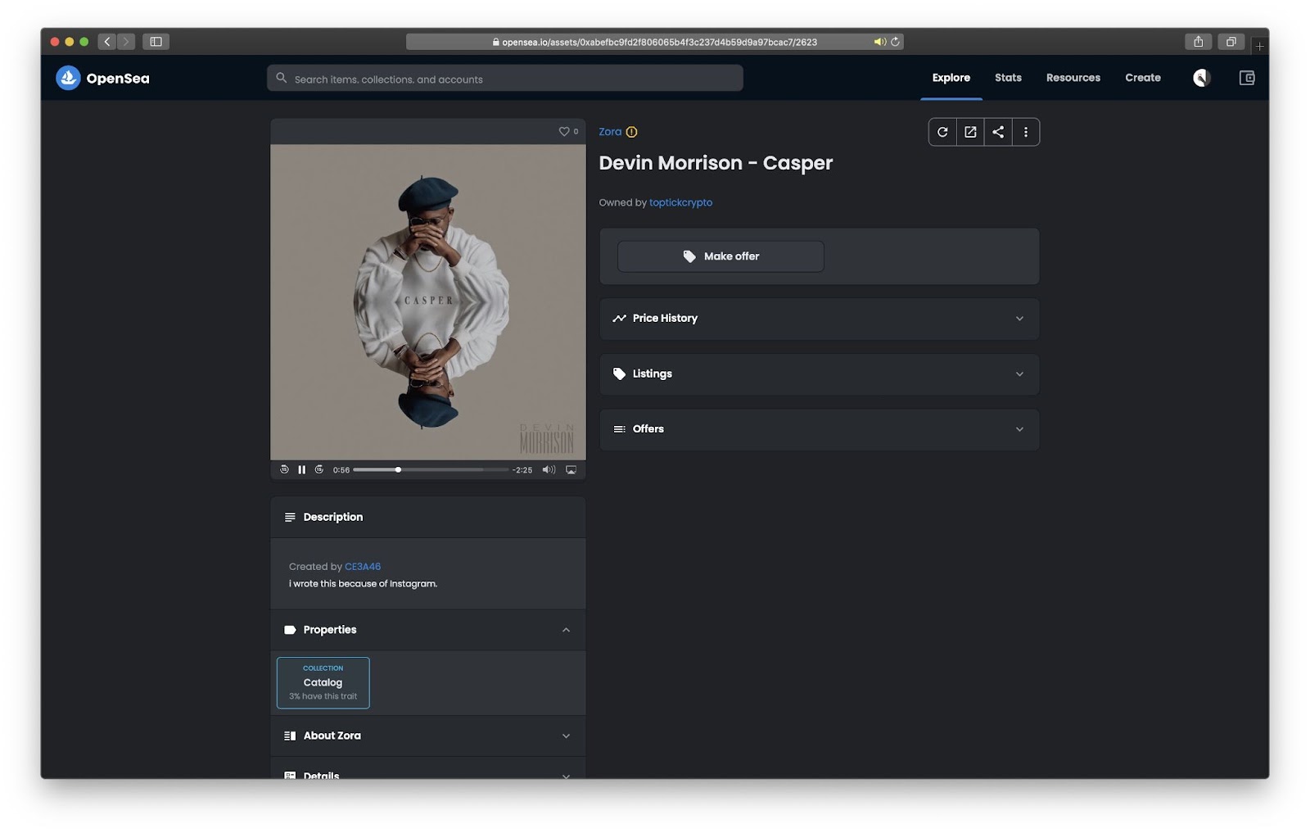The image size is (1310, 833).
Task: Open the wallet icon in navbar
Action: pos(1247,78)
